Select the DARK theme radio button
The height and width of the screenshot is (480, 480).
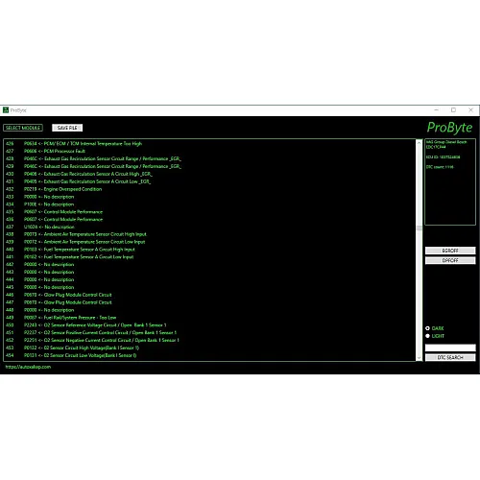pos(427,328)
